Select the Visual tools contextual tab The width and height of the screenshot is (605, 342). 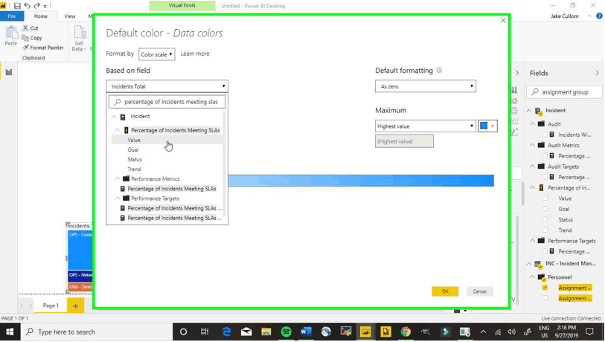(182, 5)
